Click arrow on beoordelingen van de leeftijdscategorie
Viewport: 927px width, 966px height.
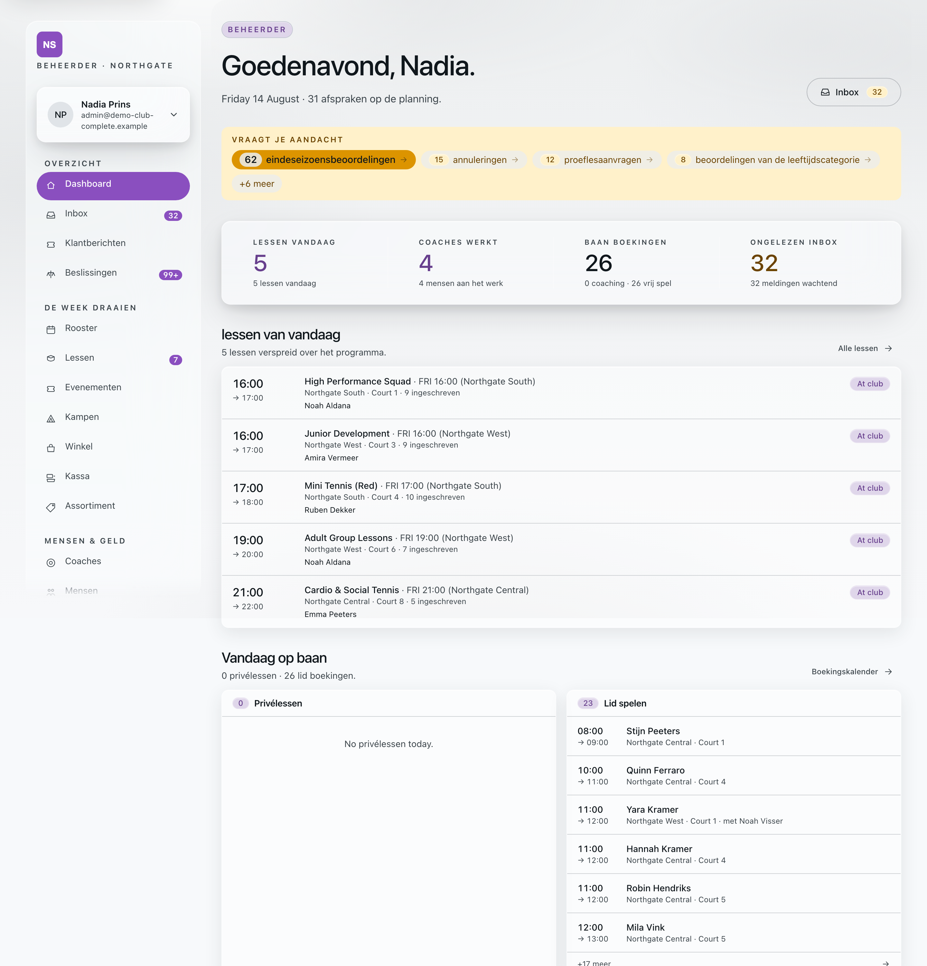tap(868, 160)
